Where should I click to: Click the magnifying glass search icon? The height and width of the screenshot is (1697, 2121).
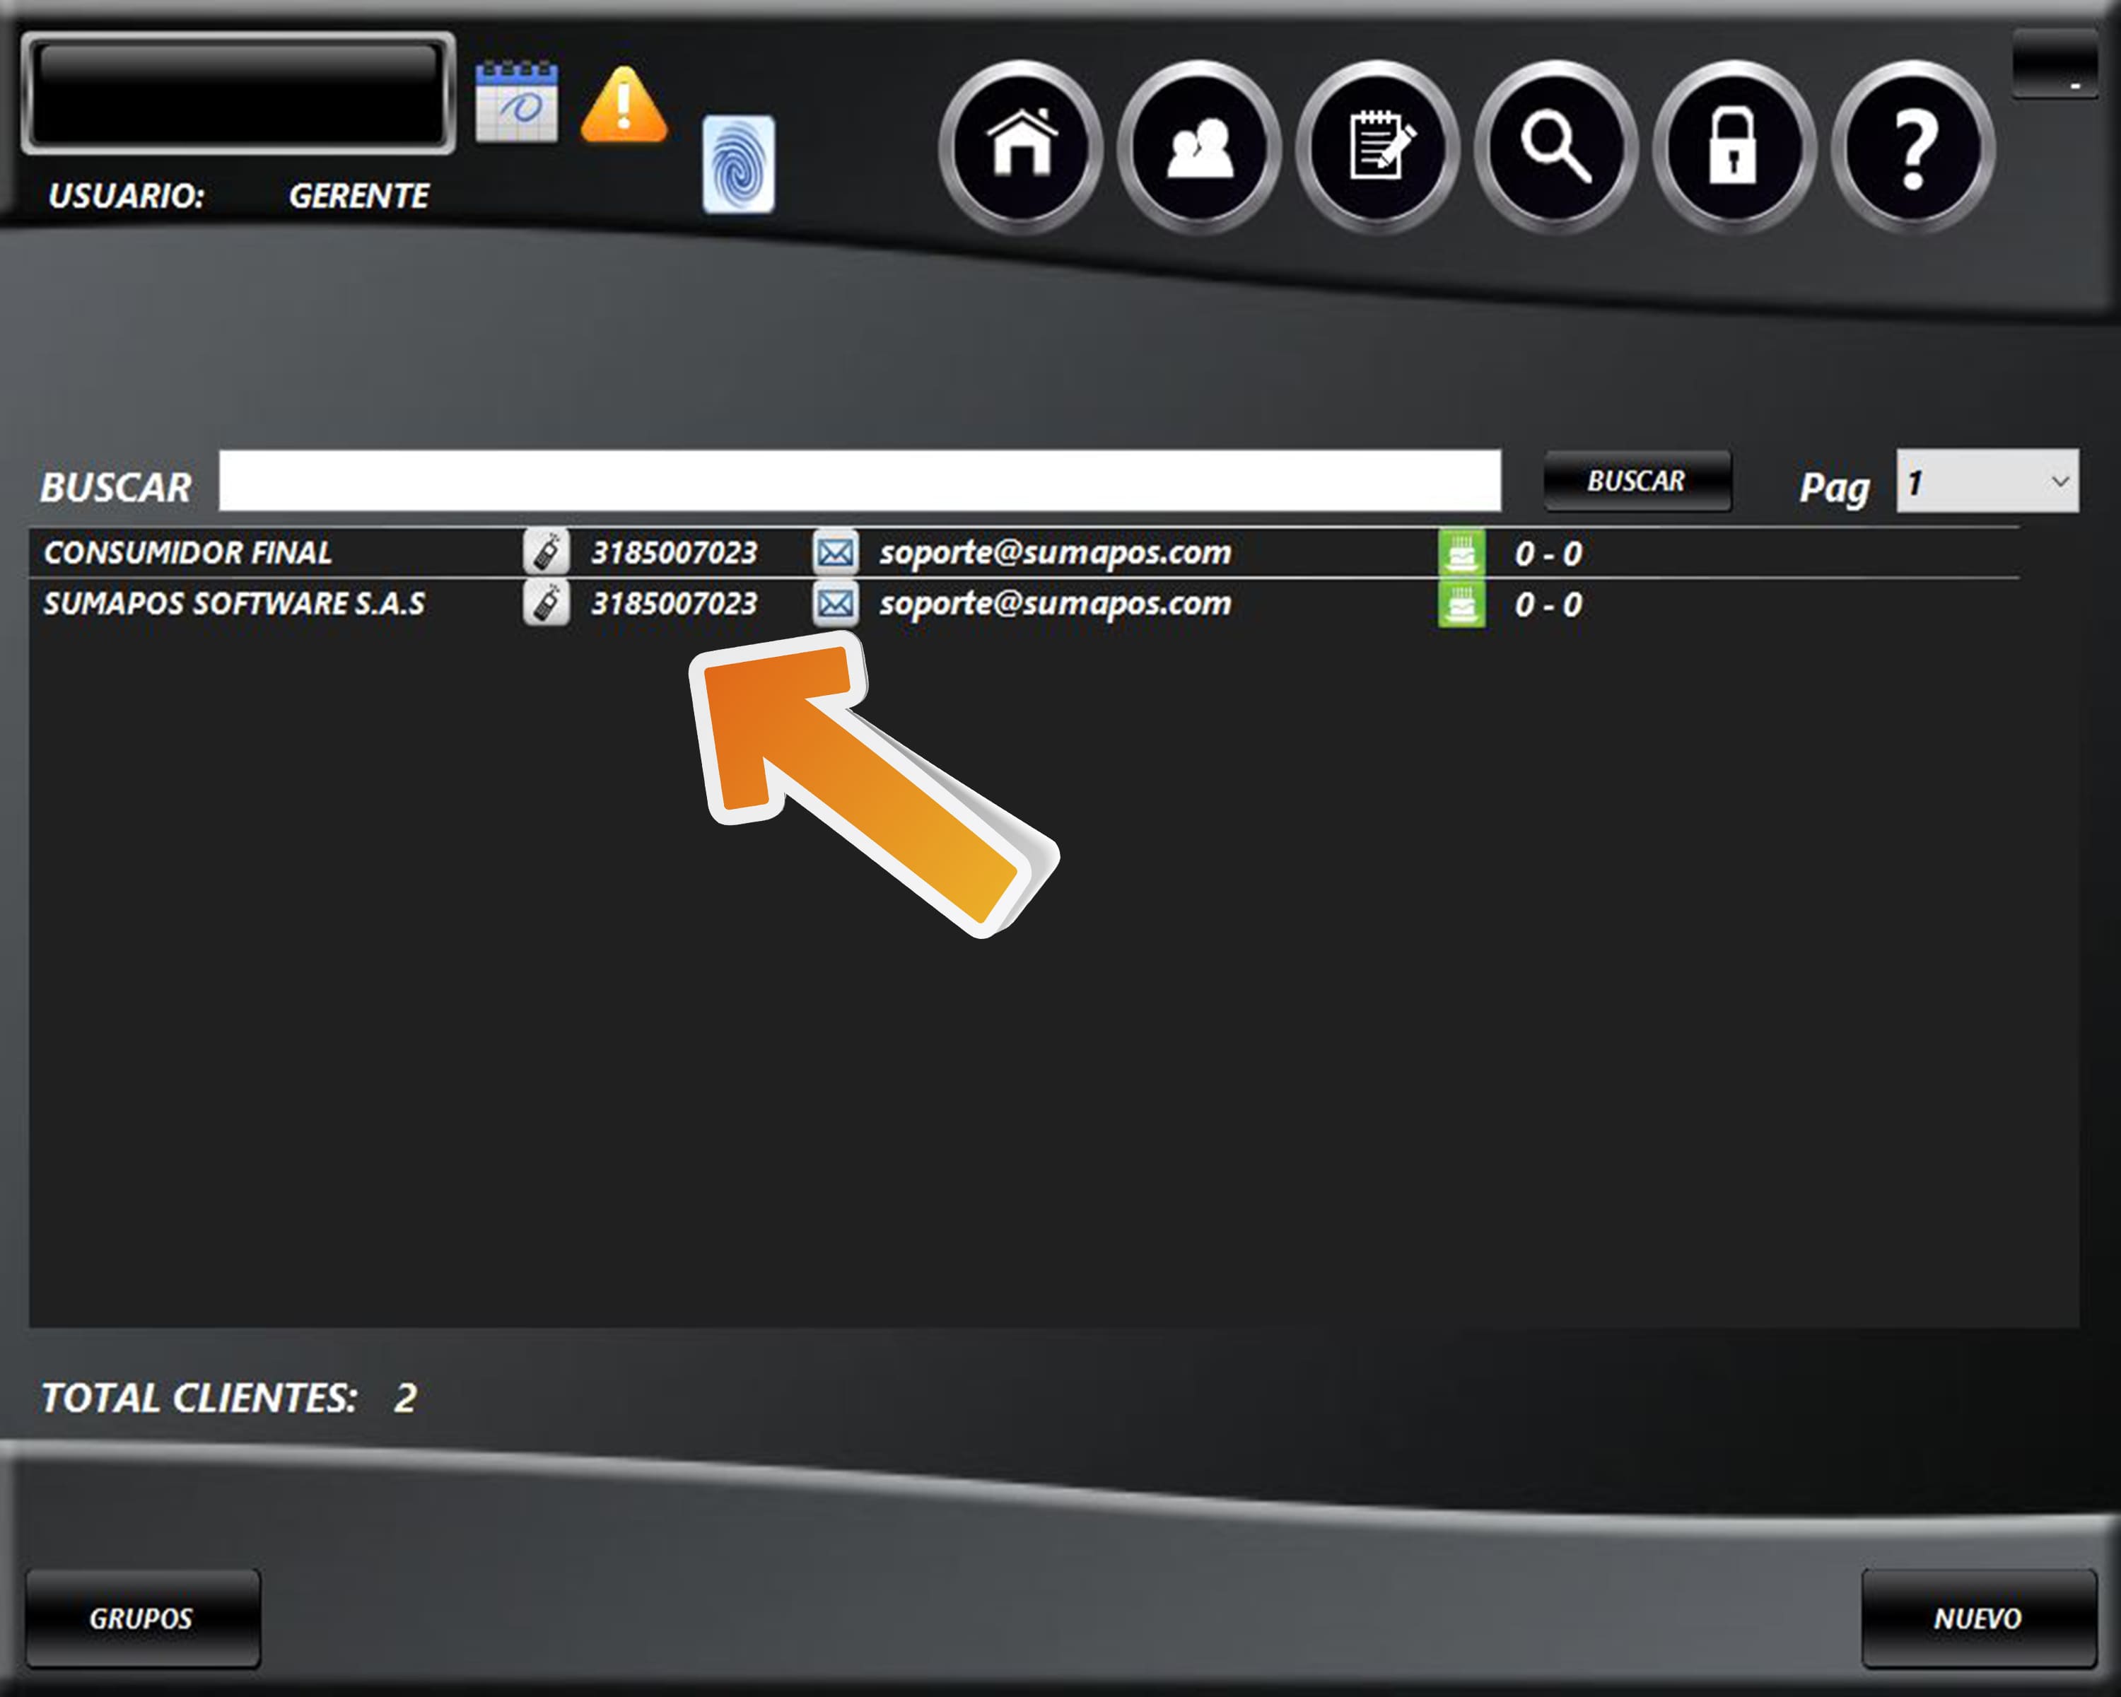pos(1555,146)
